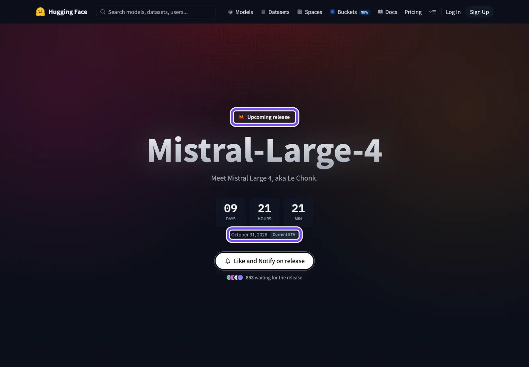Open the Hugging Face home text link

68,12
